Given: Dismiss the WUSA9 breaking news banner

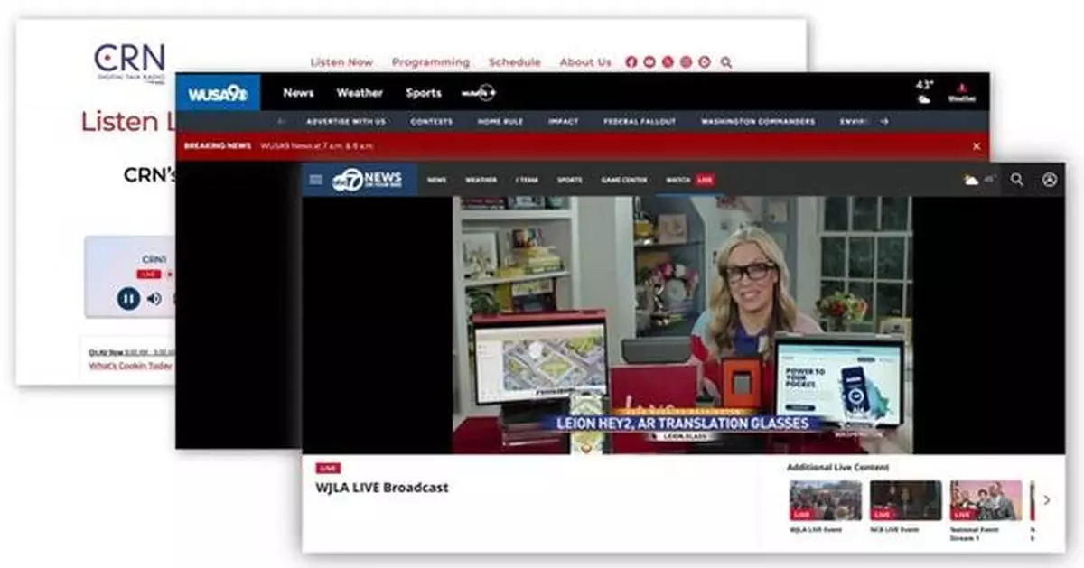Looking at the screenshot, I should coord(976,145).
